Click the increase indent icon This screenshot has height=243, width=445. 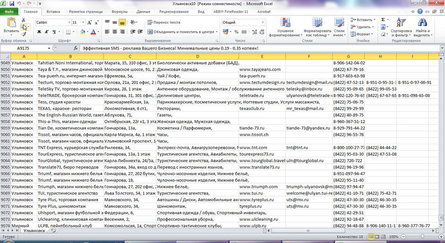[x=140, y=32]
